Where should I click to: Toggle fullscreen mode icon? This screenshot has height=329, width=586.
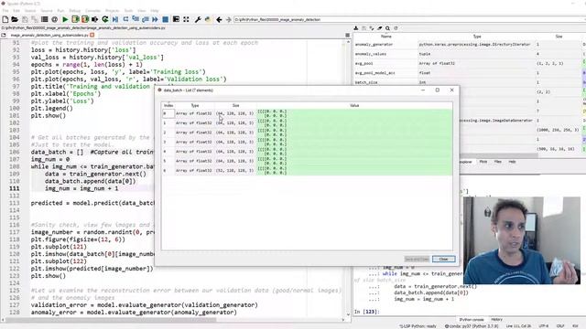186,19
